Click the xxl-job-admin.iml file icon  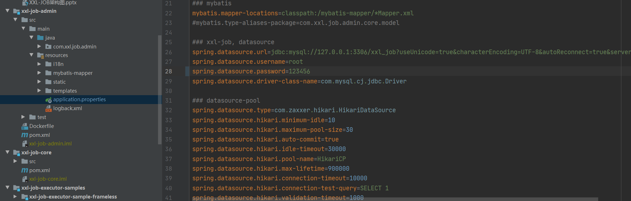[x=25, y=144]
